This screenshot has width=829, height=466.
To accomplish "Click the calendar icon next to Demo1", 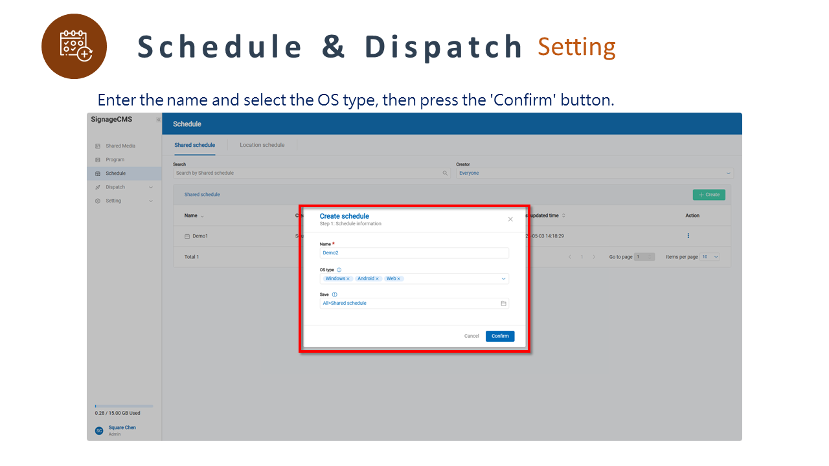I will [x=187, y=236].
